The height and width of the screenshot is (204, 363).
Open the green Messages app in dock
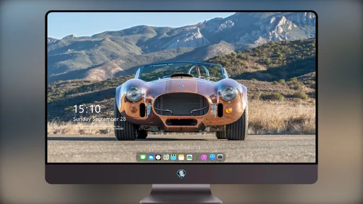point(143,158)
